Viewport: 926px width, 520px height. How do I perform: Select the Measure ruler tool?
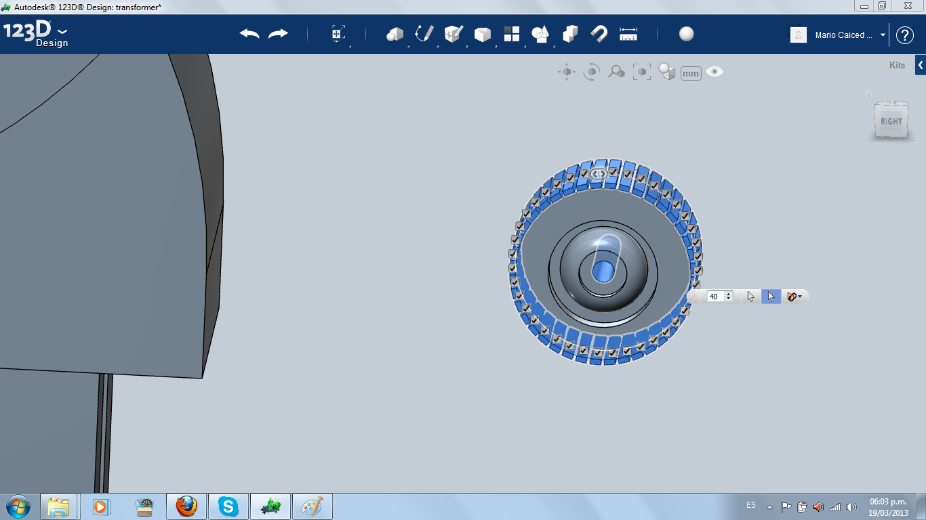(x=628, y=34)
